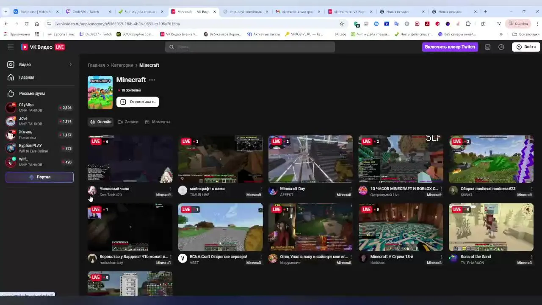This screenshot has width=542, height=305.
Task: Open the list icon next to Twitch button
Action: [488, 47]
